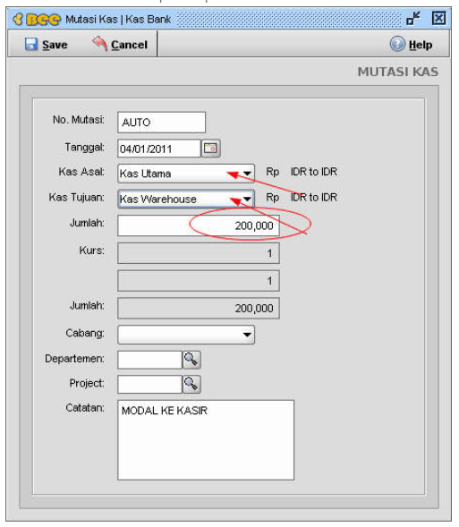This screenshot has width=459, height=527.
Task: Click the empty Departemen text field
Action: (149, 360)
